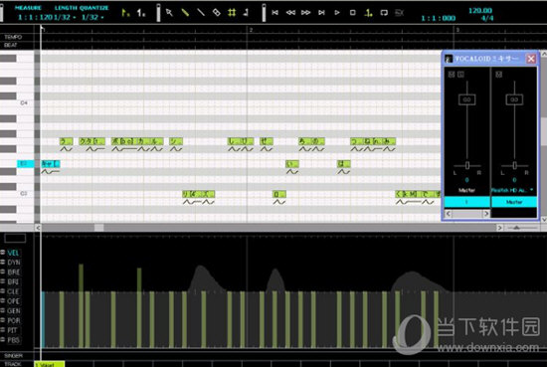Image resolution: width=547 pixels, height=367 pixels.
Task: Click the left channel pan slider knob
Action: 467,165
